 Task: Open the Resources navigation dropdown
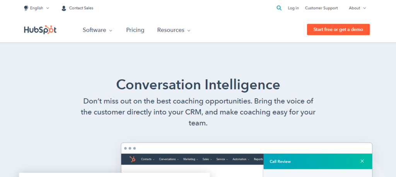(x=174, y=30)
